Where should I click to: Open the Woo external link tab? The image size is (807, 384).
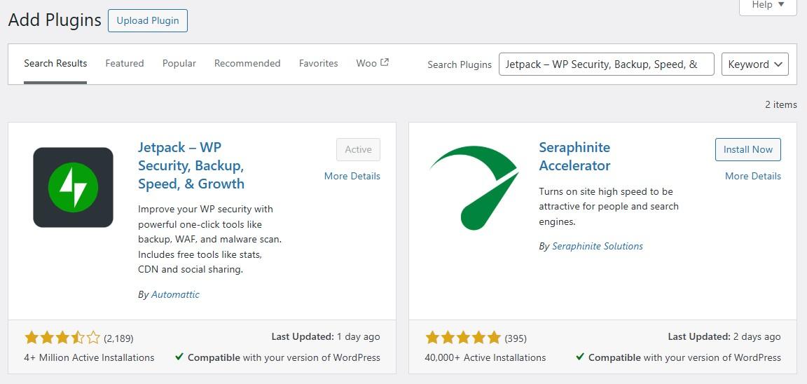point(372,63)
